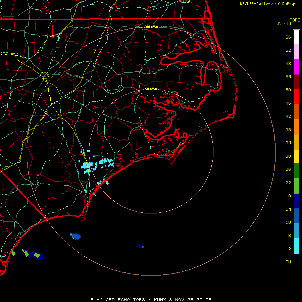This screenshot has width=302, height=302.
Task: Click legend value "10"
Action: tap(288, 222)
